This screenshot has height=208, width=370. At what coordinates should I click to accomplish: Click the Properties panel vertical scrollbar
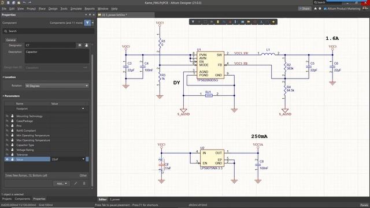click(x=92, y=120)
